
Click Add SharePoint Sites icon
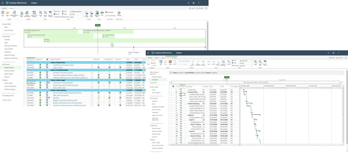[14, 13]
